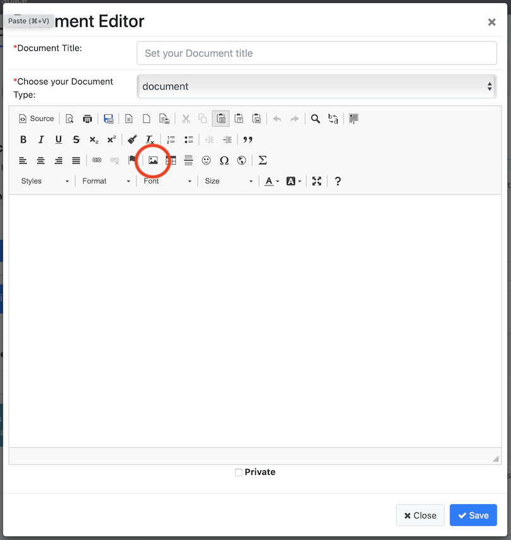This screenshot has width=511, height=540.
Task: Open the Smiley emoticon picker
Action: [x=206, y=160]
